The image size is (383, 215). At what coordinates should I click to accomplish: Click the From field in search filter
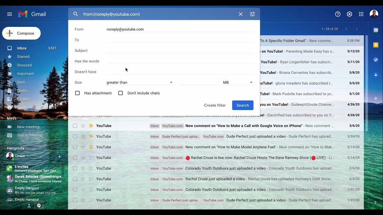(x=180, y=29)
